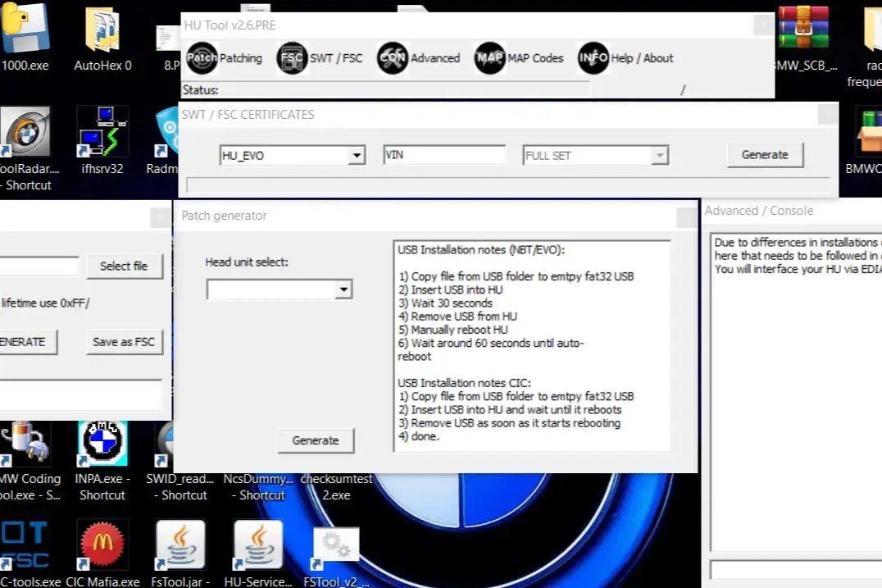Expand the FULL SET dropdown
Screen dimensions: 882x588
(659, 155)
